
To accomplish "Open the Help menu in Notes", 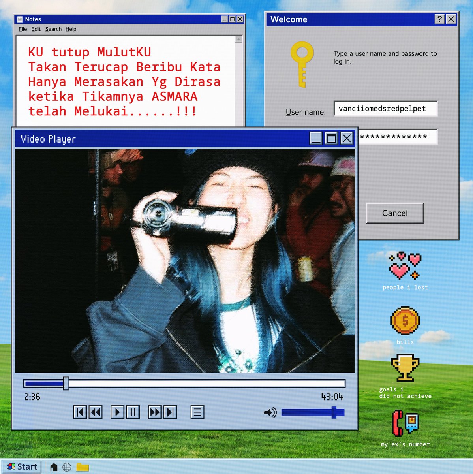I will [x=71, y=29].
